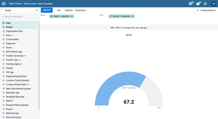Viewport: 218px width, 119px height.
Task: Open the apps grid menu icon
Action: coord(205,4)
